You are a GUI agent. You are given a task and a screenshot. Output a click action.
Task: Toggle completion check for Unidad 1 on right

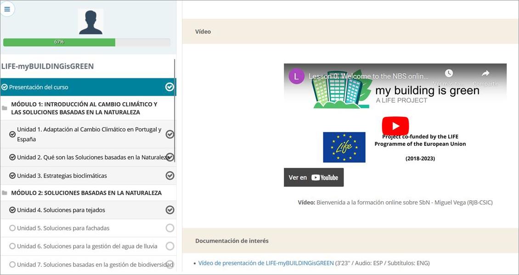[x=169, y=134]
